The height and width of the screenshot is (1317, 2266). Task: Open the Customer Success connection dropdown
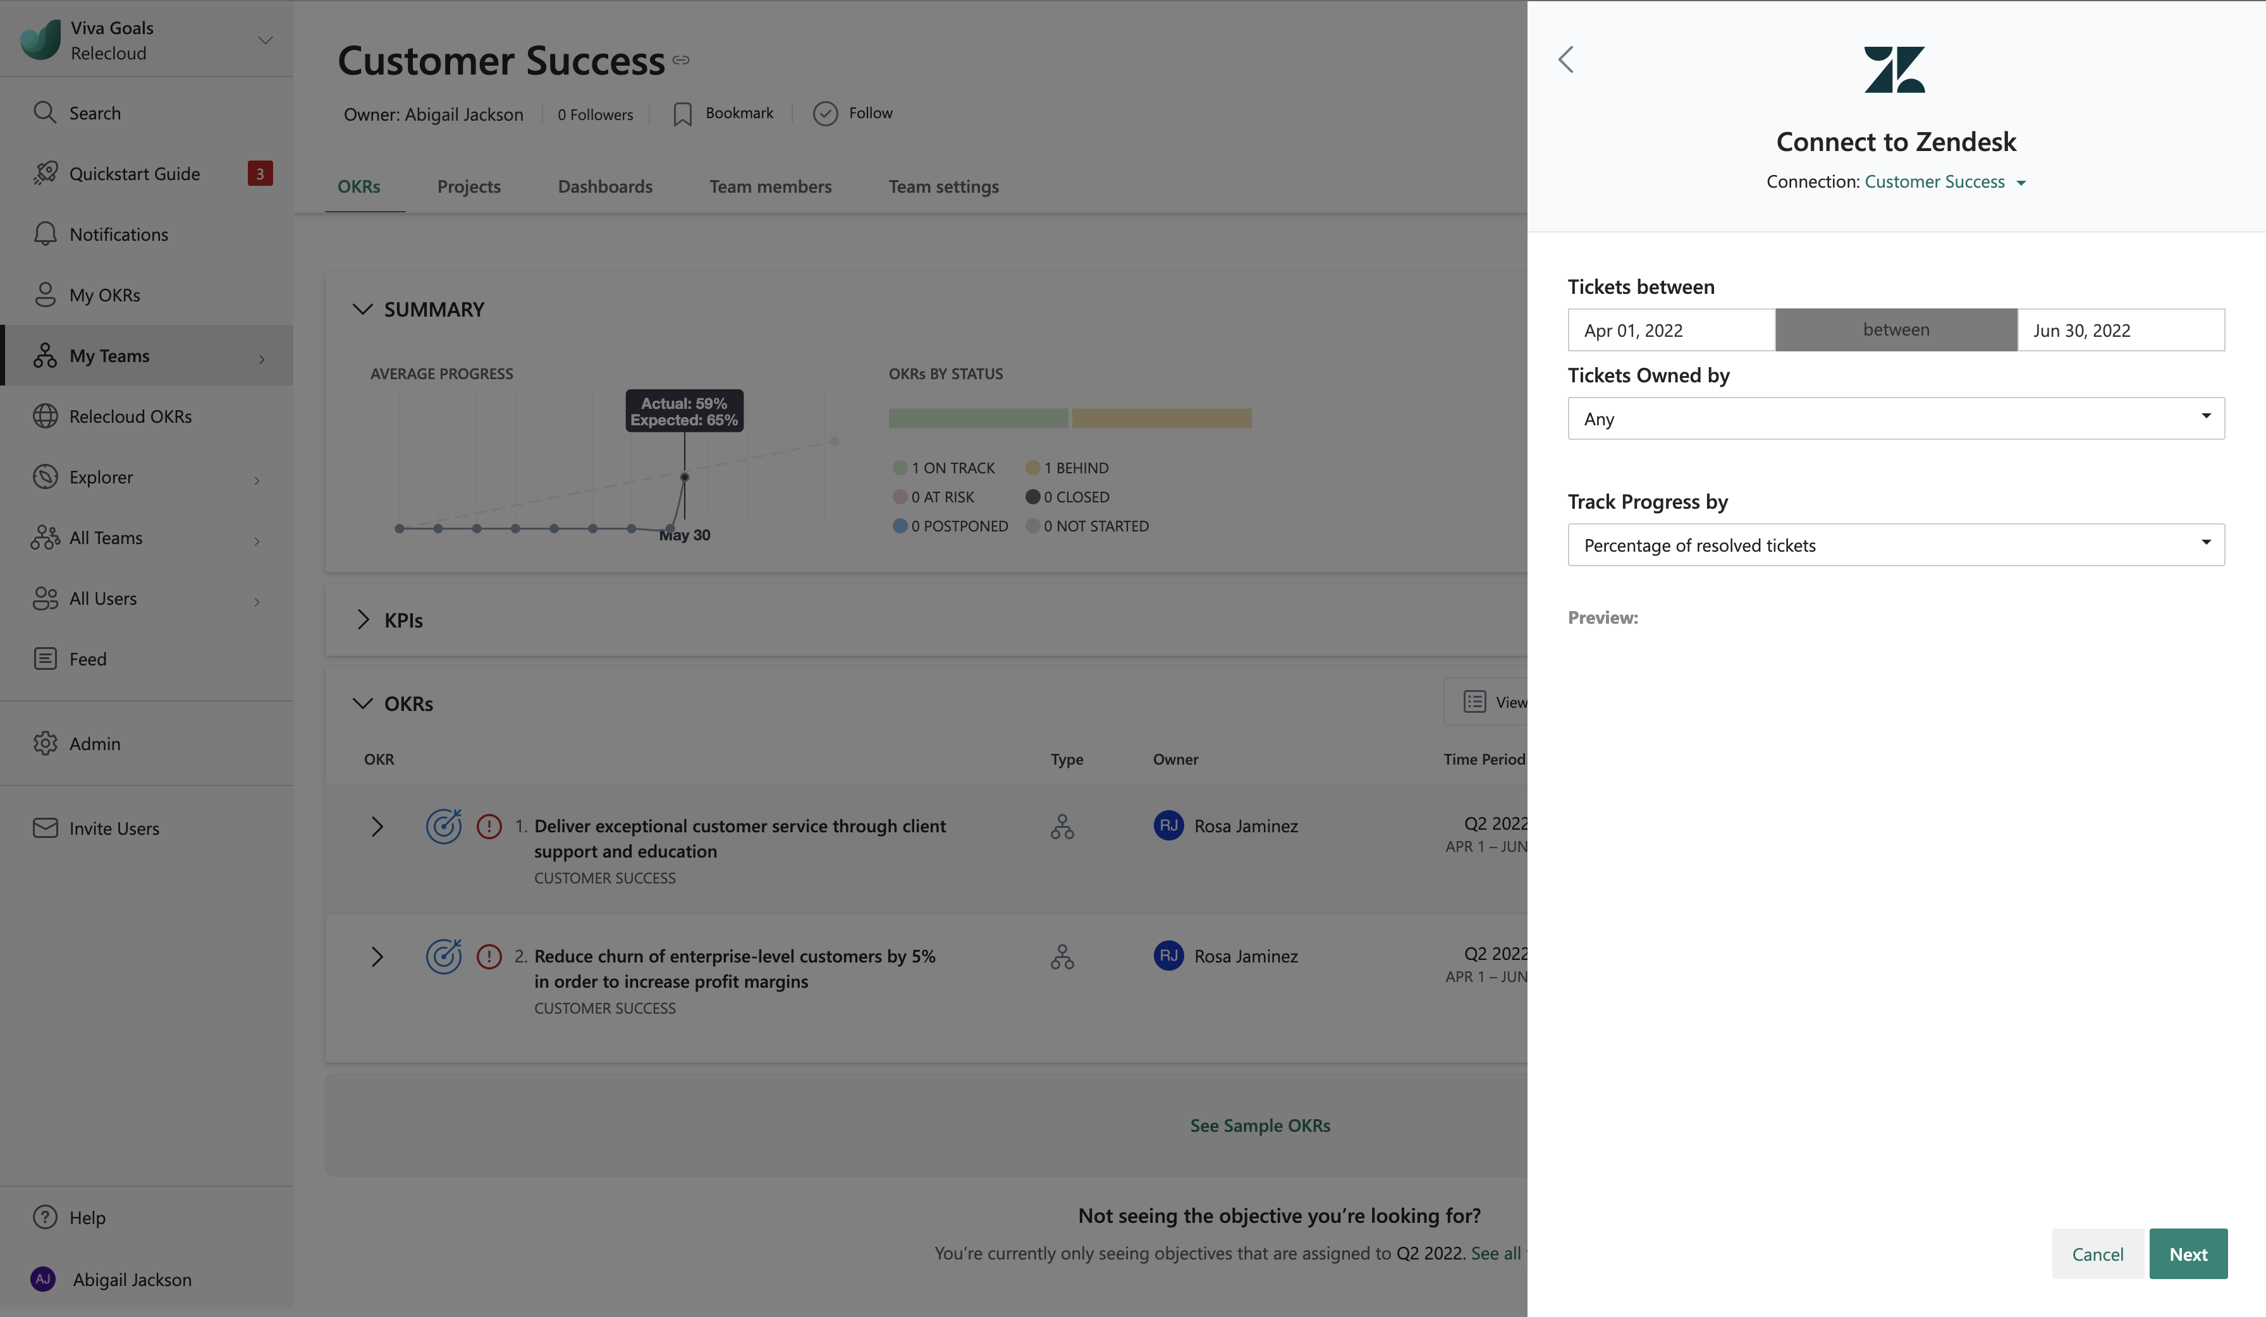pyautogui.click(x=1945, y=181)
